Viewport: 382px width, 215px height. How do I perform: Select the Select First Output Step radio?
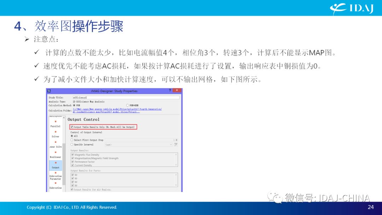(72, 140)
